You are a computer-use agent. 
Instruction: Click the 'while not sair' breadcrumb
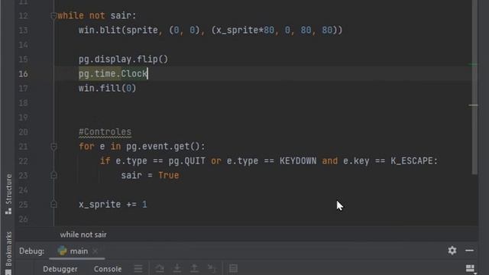click(x=83, y=235)
